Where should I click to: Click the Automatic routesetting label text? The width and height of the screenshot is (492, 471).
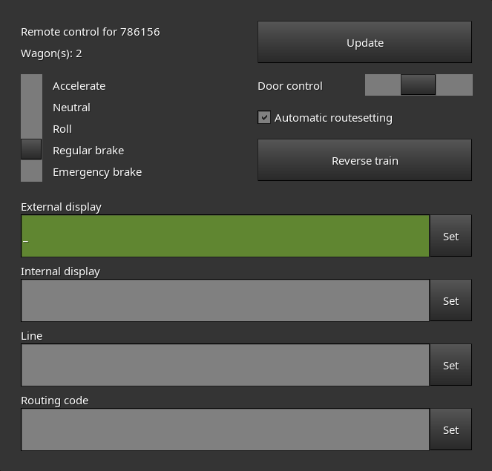[333, 118]
